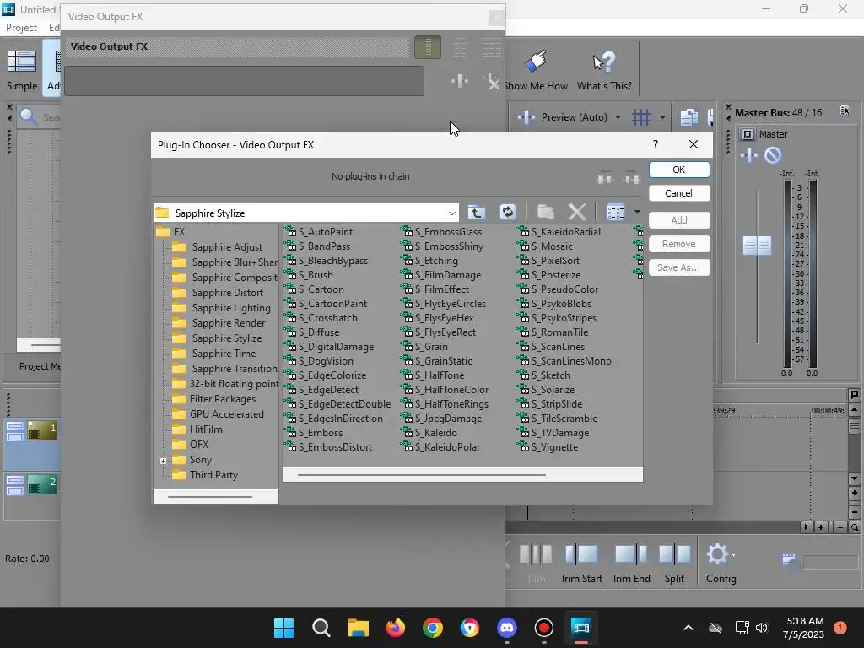The width and height of the screenshot is (864, 648).
Task: Select the S_HalfTone plug-in
Action: [439, 375]
